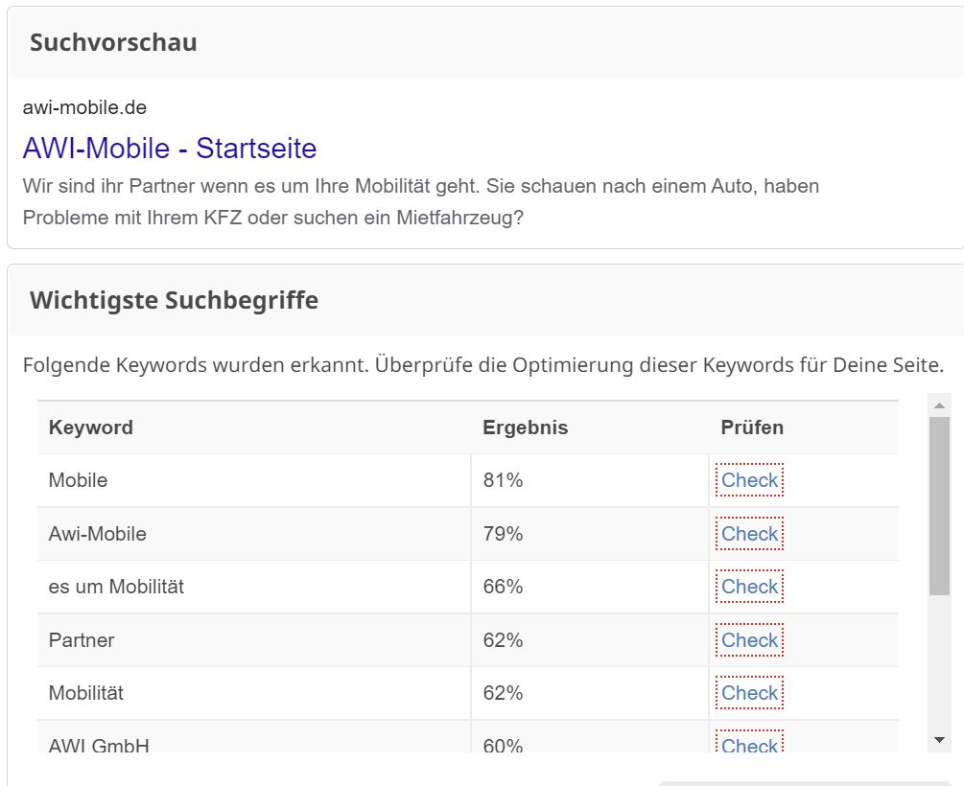This screenshot has width=964, height=786.
Task: Click the Ergebnis column header
Action: (525, 428)
